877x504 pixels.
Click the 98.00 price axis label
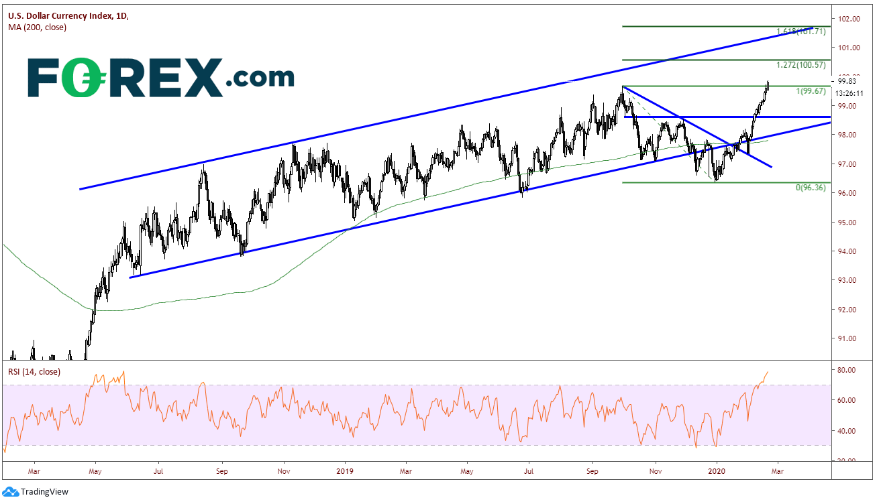click(x=847, y=135)
